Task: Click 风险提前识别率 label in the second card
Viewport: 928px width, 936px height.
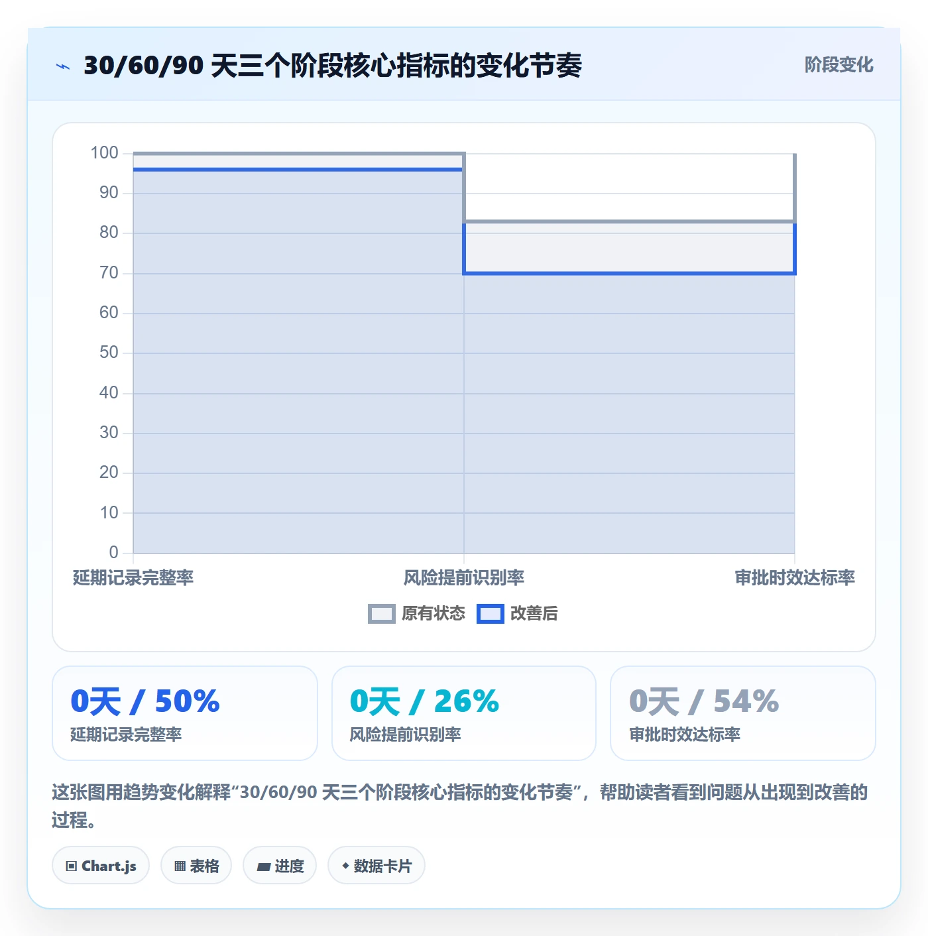Action: coord(405,734)
